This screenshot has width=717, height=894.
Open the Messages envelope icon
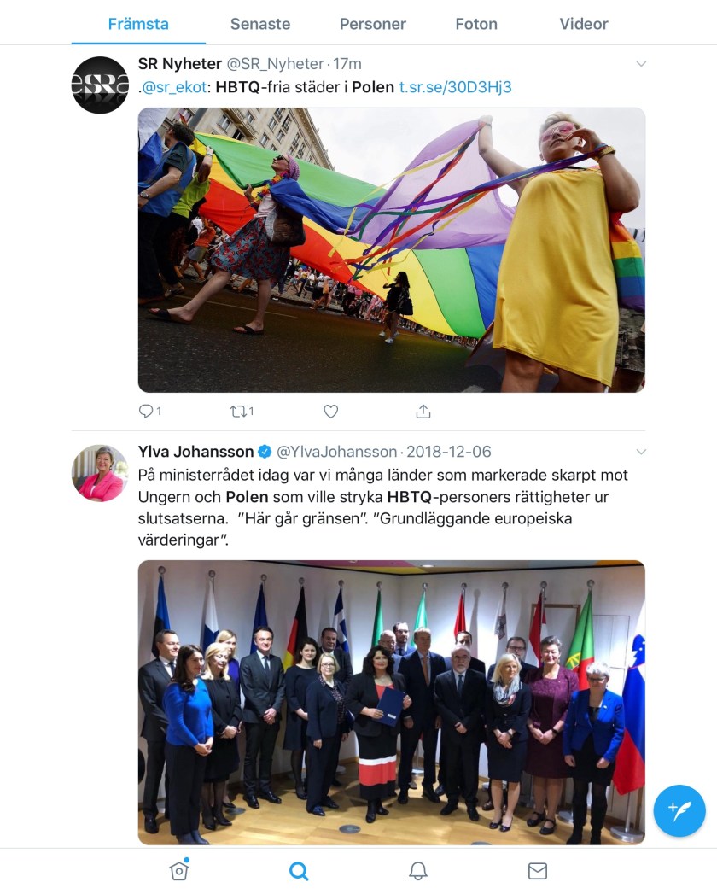point(538,871)
